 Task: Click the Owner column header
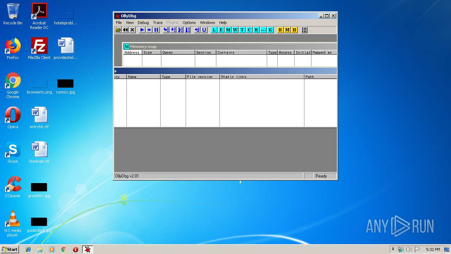(x=178, y=52)
